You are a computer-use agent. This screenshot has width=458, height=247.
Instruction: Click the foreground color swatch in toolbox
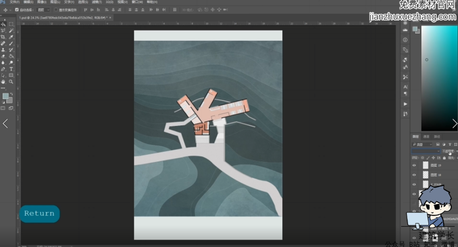(5, 96)
